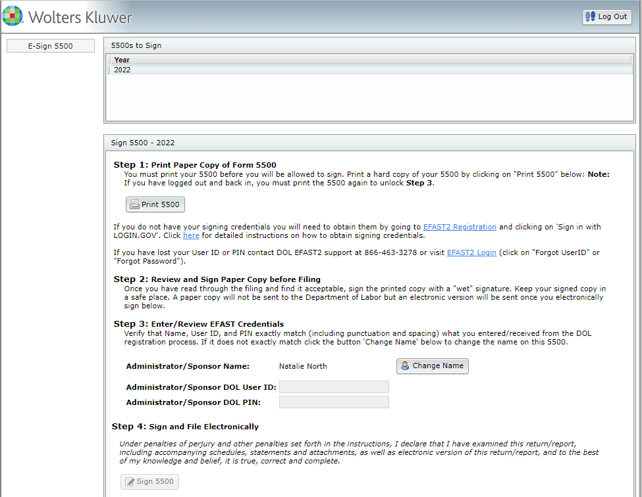Click the pencil icon on Sign 5500

[x=129, y=481]
